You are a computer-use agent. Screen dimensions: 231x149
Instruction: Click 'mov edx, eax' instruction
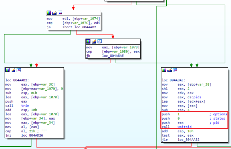[178, 93]
